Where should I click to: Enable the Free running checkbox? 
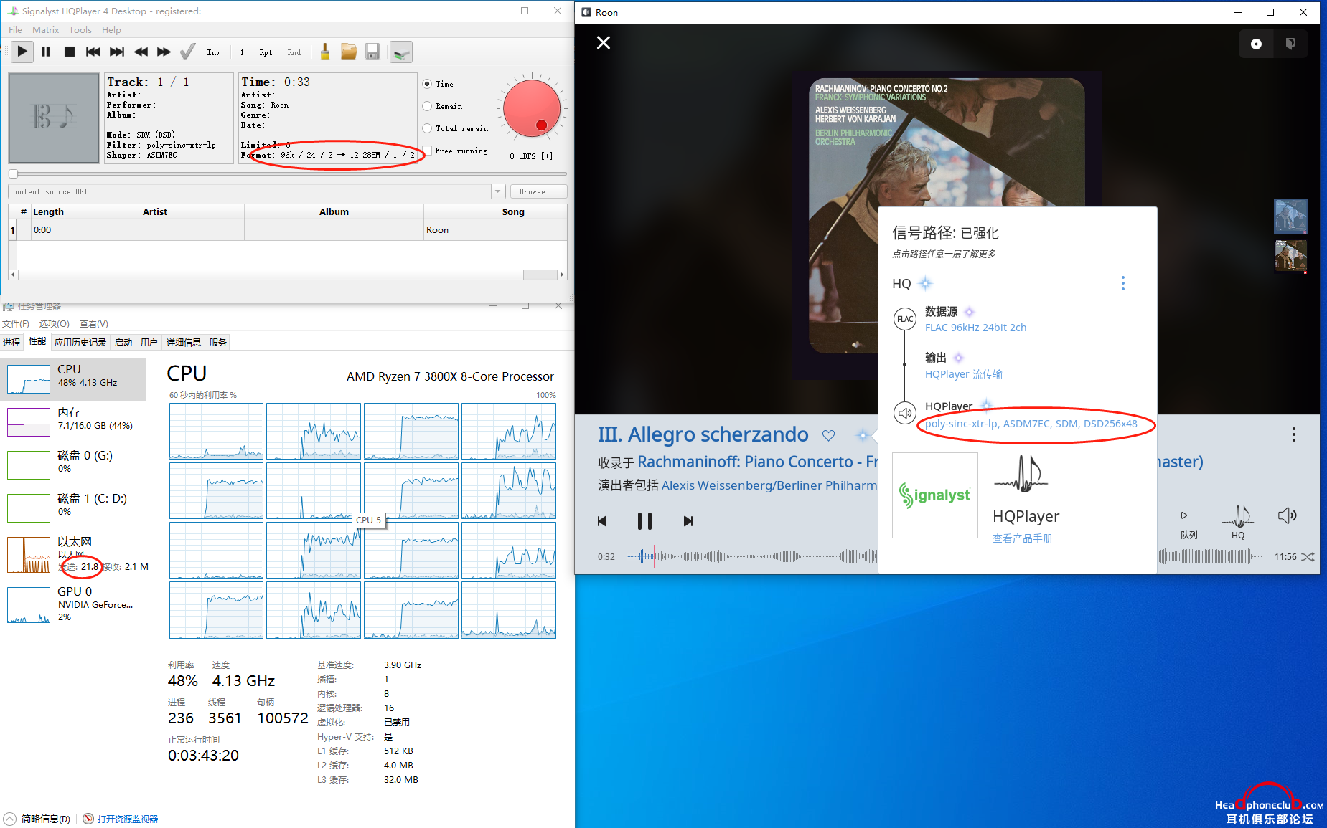pyautogui.click(x=427, y=151)
